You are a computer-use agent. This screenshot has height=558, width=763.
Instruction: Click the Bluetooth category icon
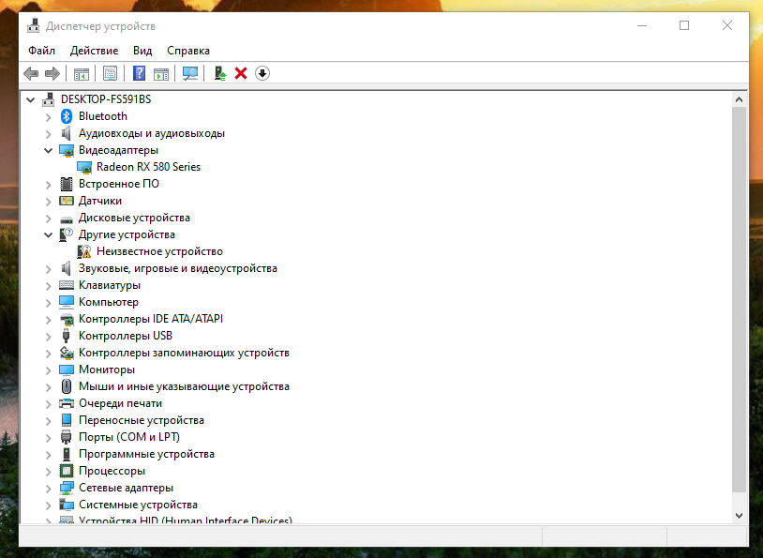tap(67, 116)
